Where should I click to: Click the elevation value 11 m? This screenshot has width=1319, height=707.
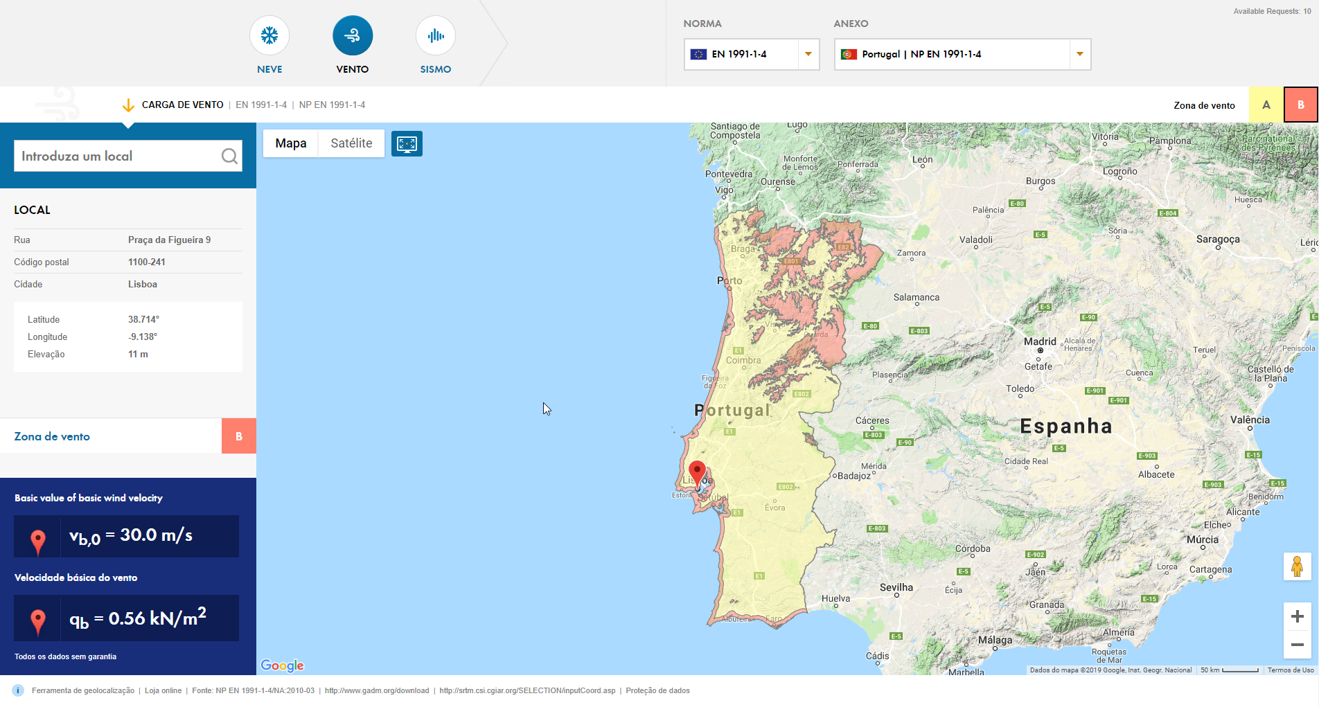click(138, 355)
